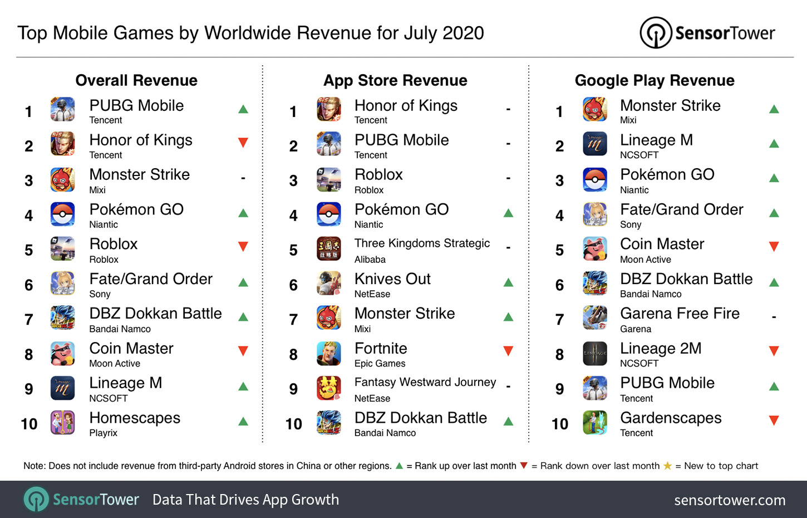Open the sensortower.com link in footer
807x518 pixels.
[730, 500]
